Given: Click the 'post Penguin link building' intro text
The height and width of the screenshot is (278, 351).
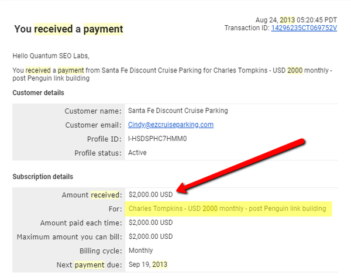Looking at the screenshot, I should (51, 78).
